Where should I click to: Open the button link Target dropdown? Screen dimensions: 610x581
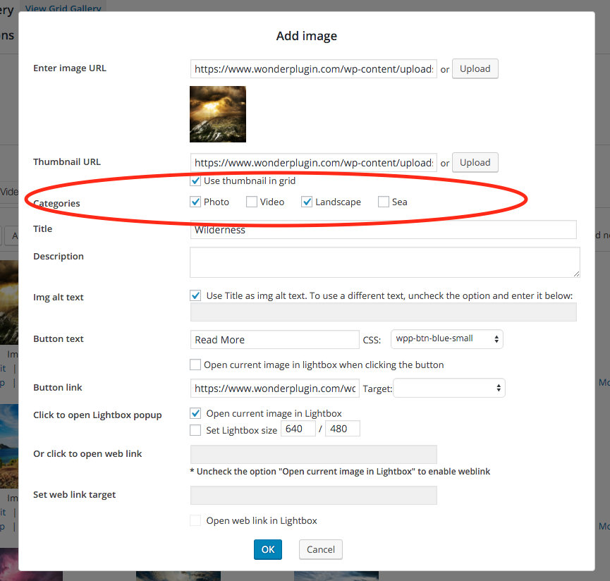[449, 389]
